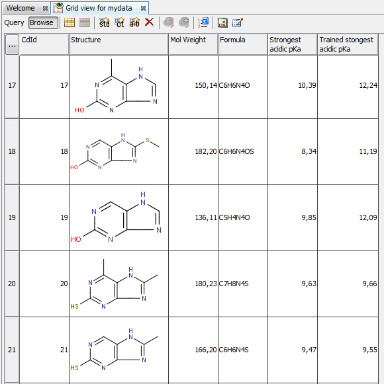Click pKa value 8,34
The width and height of the screenshot is (384, 384).
(x=293, y=152)
